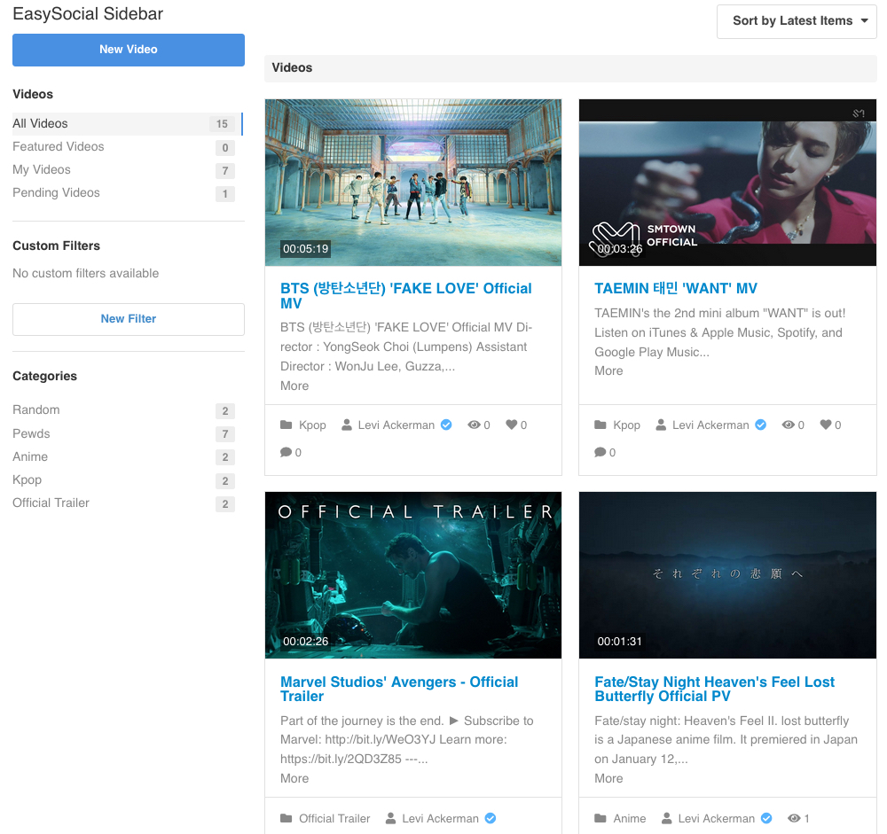887x834 pixels.
Task: Click user icon on TAEMIN video card
Action: pyautogui.click(x=661, y=425)
